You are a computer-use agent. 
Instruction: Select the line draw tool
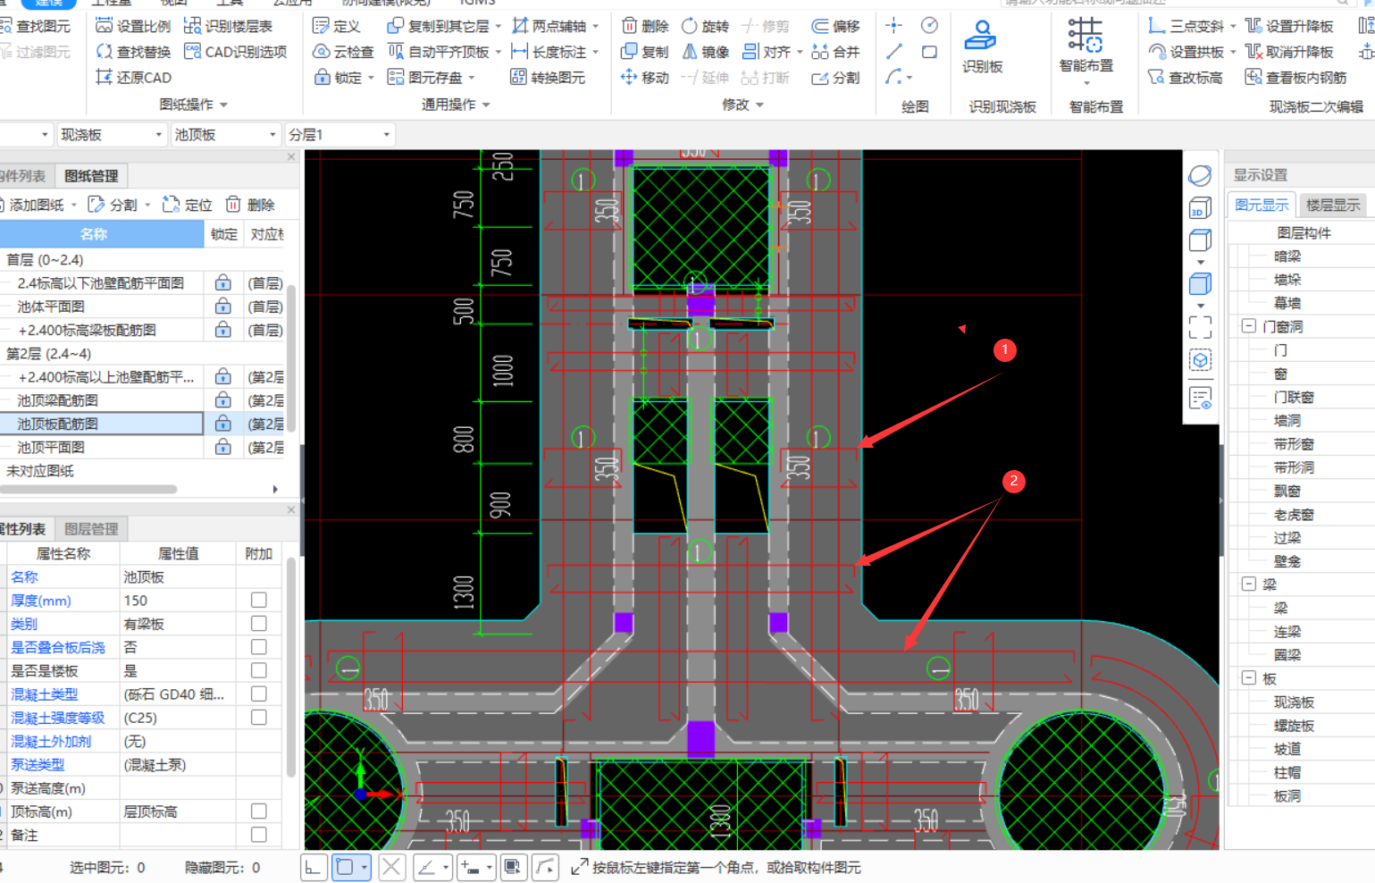893,52
